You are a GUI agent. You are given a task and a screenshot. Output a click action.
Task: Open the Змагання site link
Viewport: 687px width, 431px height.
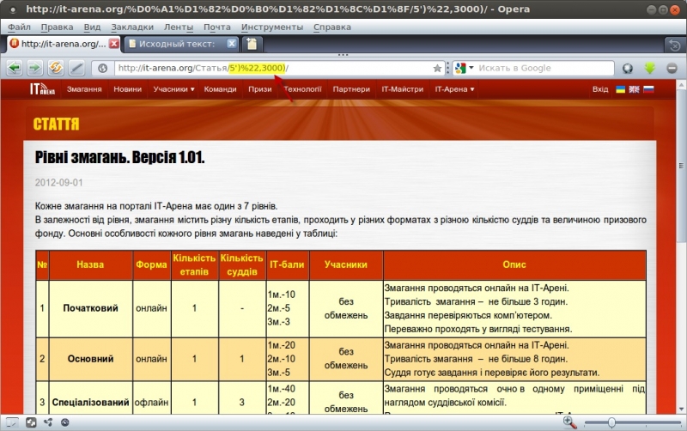click(84, 89)
